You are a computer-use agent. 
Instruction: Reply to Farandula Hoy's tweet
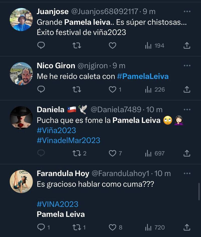point(41,227)
